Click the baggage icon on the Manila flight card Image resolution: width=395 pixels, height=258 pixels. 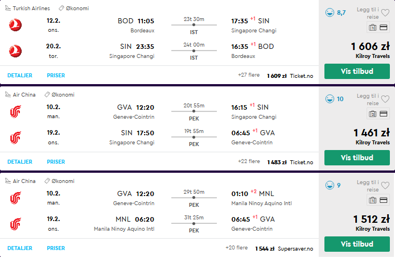coord(373,200)
